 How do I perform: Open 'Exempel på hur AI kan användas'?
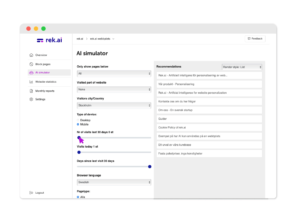tap(209, 136)
